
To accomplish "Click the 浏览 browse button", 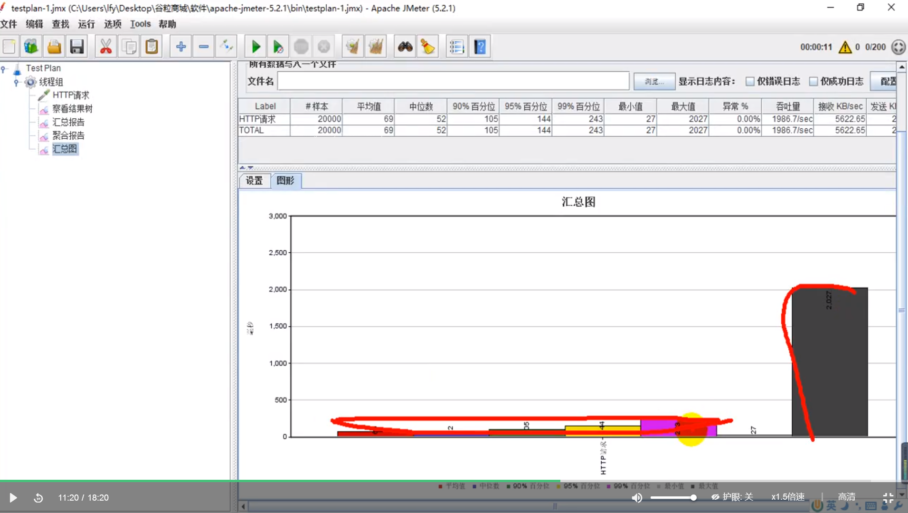I will click(x=654, y=82).
